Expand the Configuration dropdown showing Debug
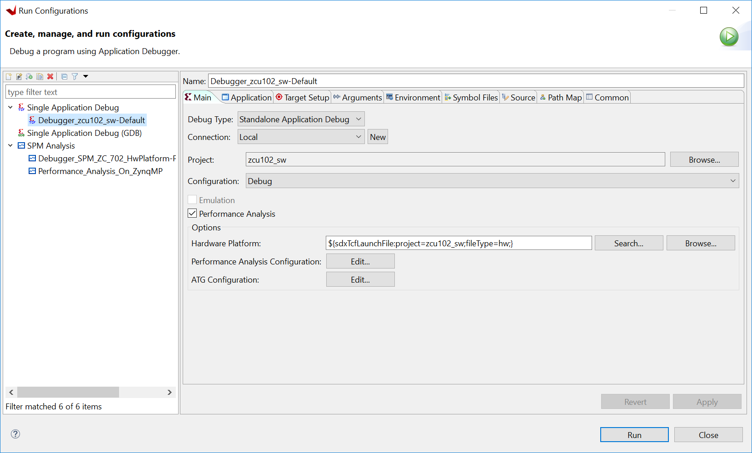752x453 pixels. tap(492, 181)
